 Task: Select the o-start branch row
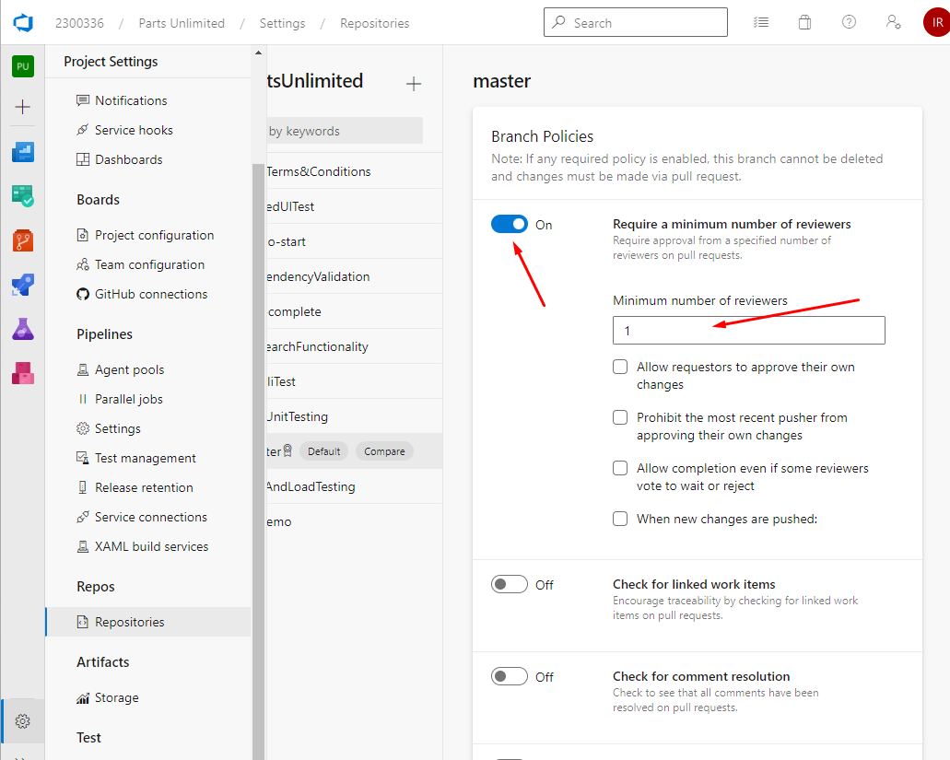[355, 241]
